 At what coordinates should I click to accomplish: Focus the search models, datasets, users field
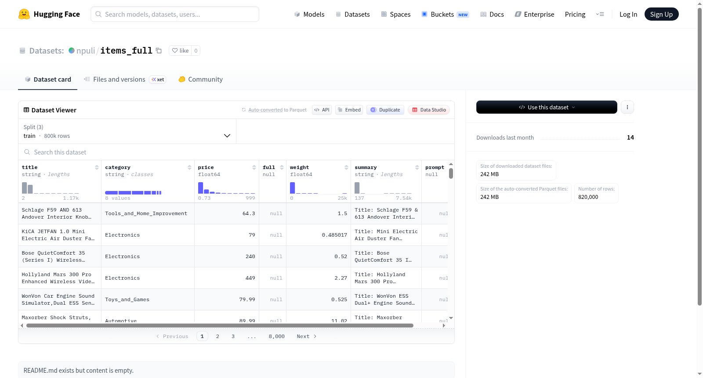tap(175, 14)
